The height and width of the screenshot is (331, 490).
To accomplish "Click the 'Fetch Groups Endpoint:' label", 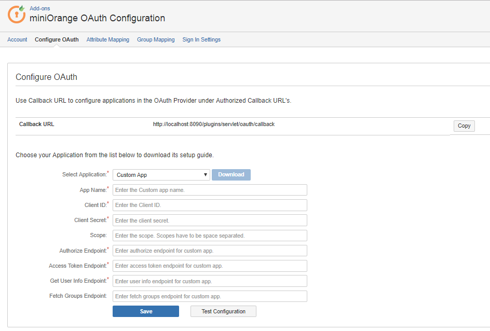I will [x=78, y=296].
